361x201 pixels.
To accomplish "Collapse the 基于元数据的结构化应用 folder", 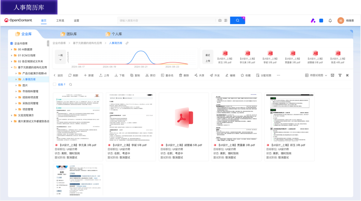I will pyautogui.click(x=11, y=67).
